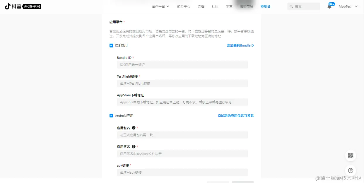Viewport: 364px width, 183px height.
Task: Click the search magnifier icon
Action: click(x=291, y=6)
